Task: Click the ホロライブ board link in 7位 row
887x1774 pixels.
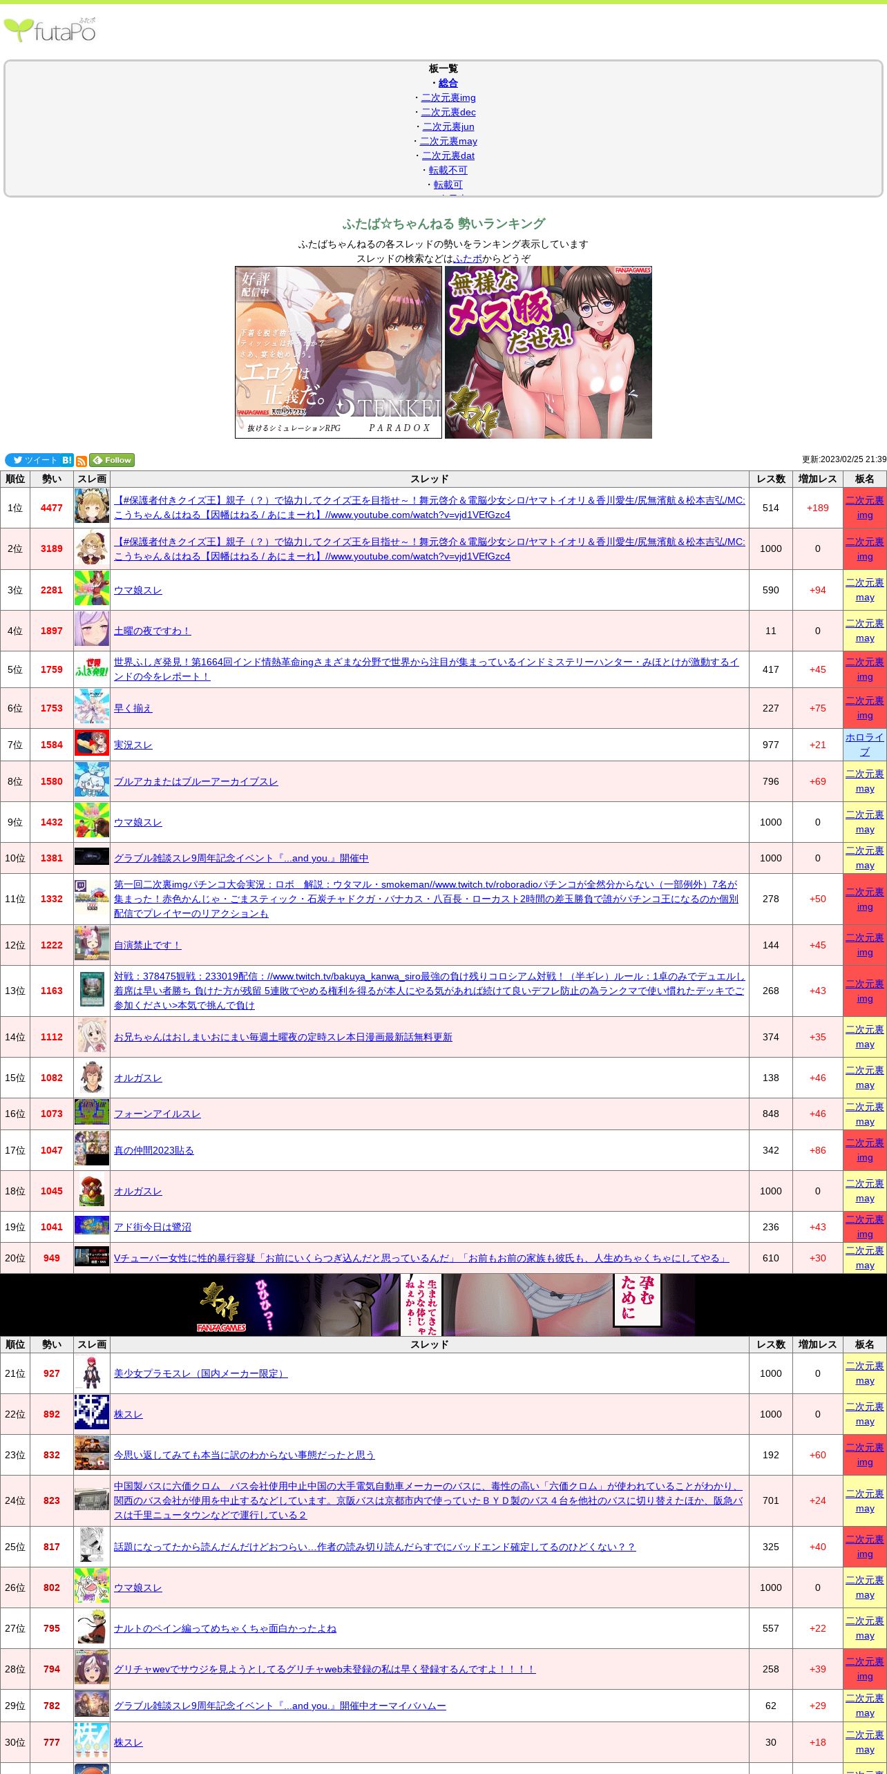Action: click(865, 745)
